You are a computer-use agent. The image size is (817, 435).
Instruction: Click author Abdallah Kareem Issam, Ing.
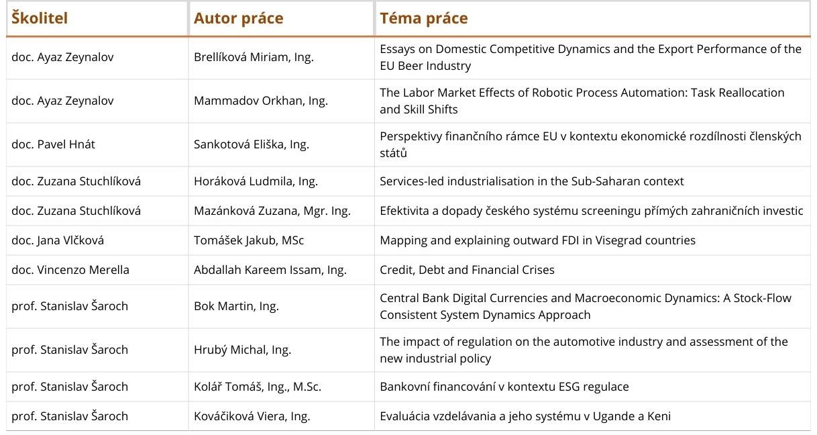[270, 270]
